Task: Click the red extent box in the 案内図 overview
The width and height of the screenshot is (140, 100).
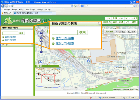Action: click(x=48, y=79)
